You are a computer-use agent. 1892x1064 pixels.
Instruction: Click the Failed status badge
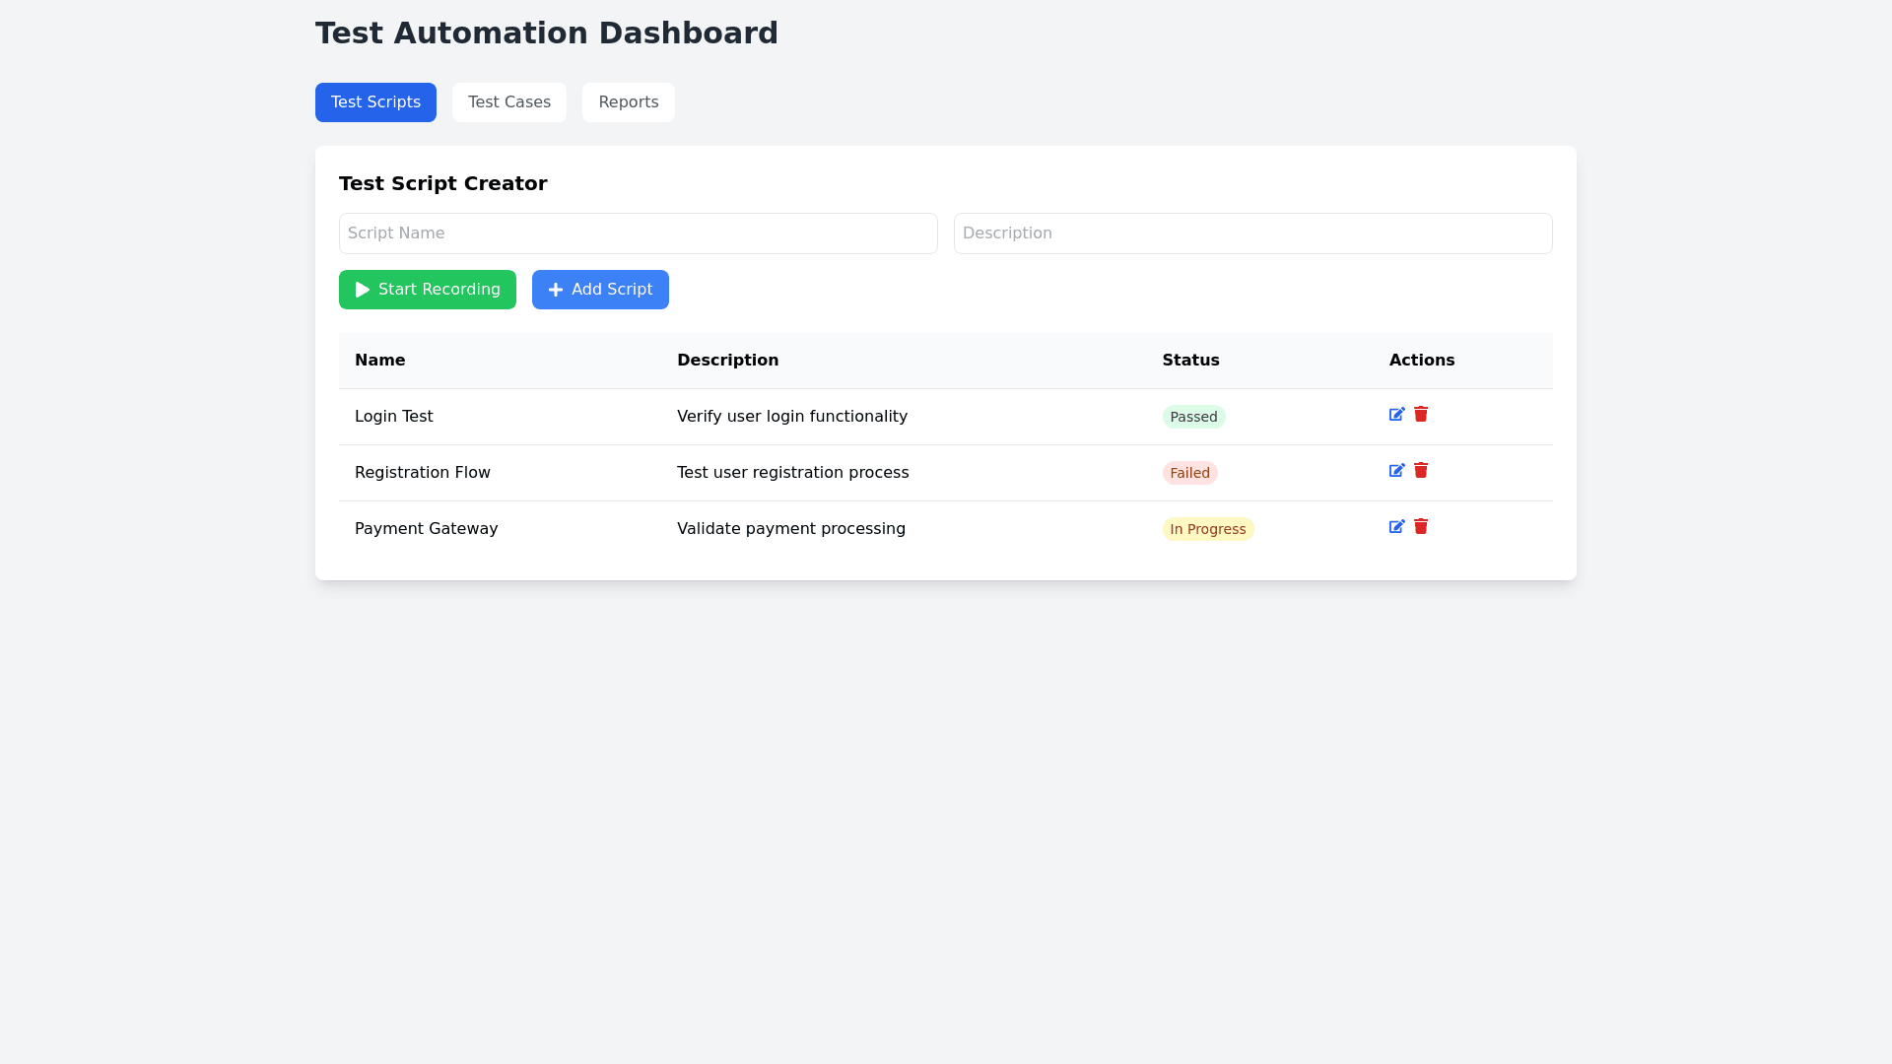point(1189,473)
